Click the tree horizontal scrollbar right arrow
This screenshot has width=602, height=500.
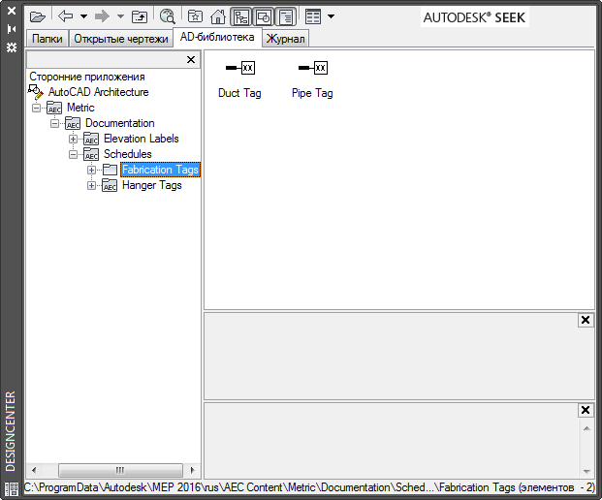click(192, 470)
